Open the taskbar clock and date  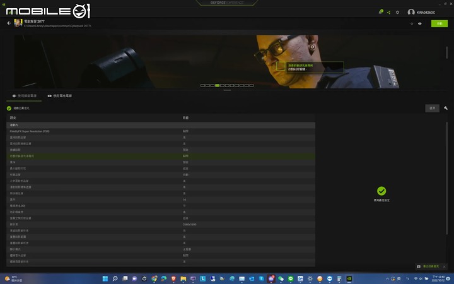(x=438, y=279)
